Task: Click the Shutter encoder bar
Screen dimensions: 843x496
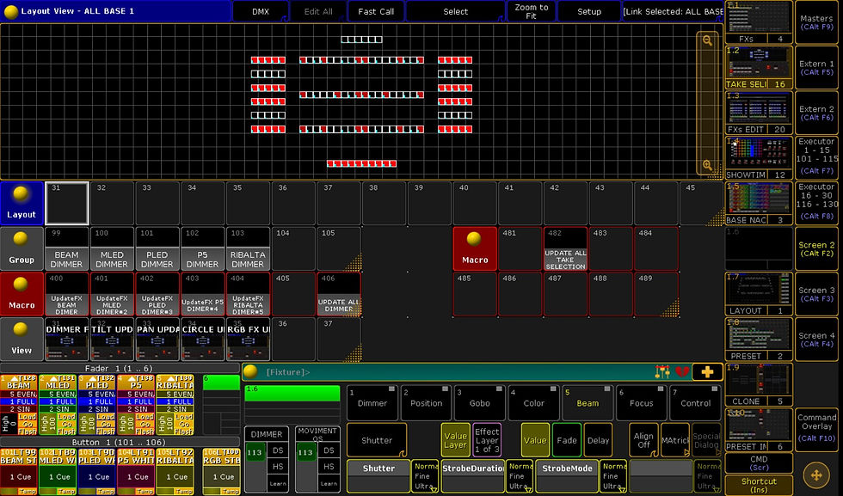Action: (x=378, y=476)
